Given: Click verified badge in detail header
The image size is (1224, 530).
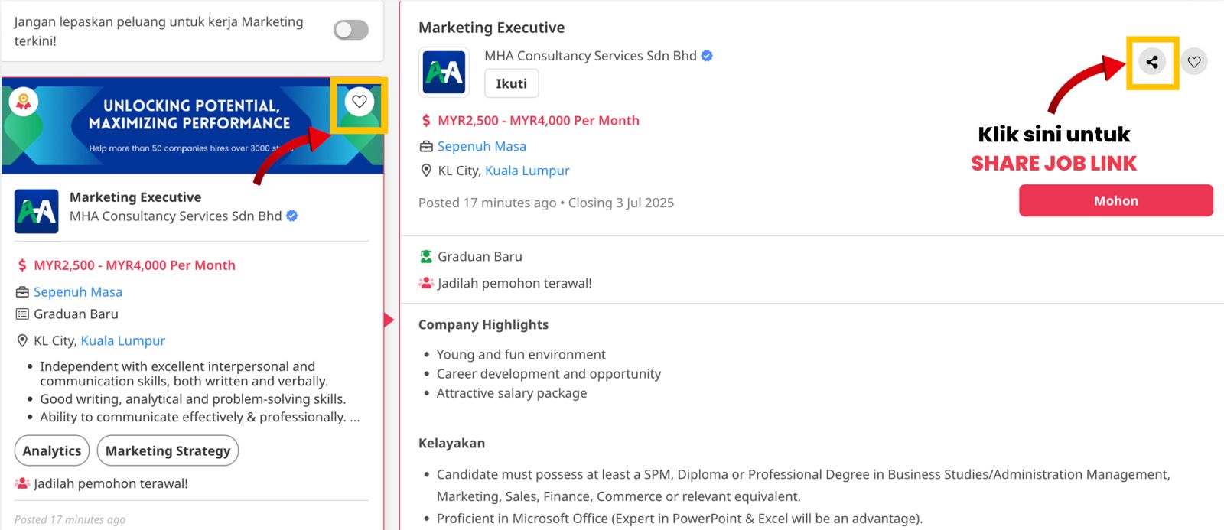Looking at the screenshot, I should (707, 56).
